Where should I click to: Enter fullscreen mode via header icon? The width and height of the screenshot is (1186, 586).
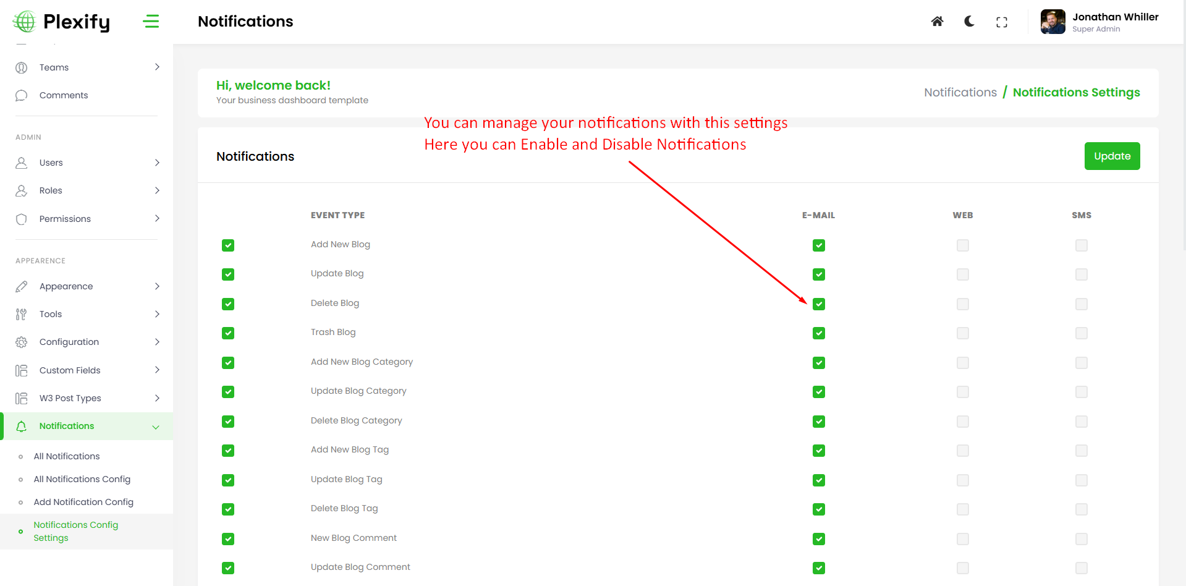1001,22
